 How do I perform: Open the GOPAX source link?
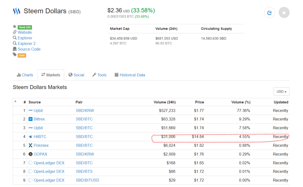coord(40,154)
